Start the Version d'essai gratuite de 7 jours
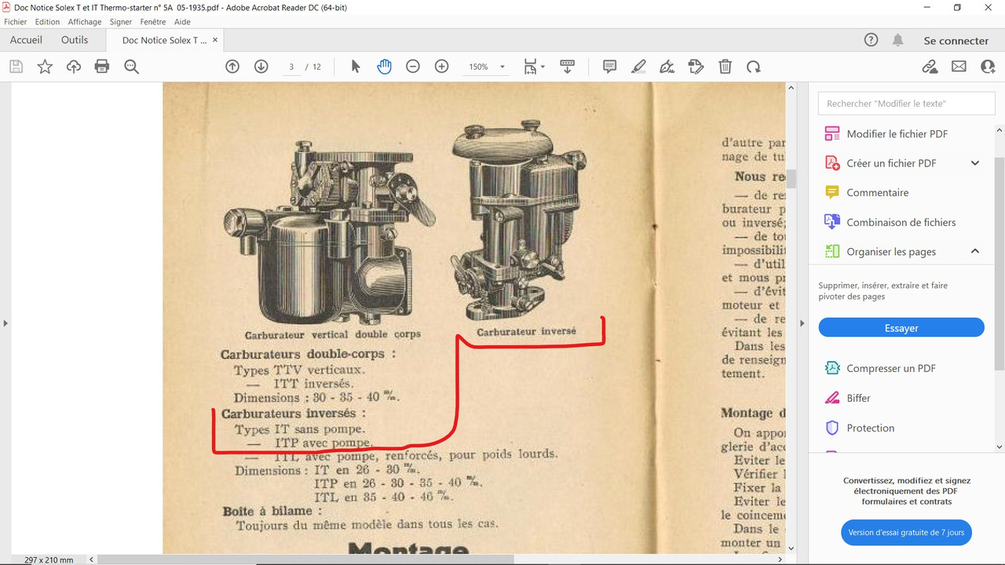 tap(906, 532)
